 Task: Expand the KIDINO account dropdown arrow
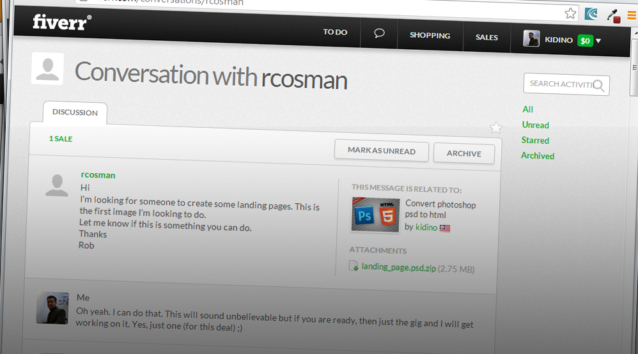[598, 41]
